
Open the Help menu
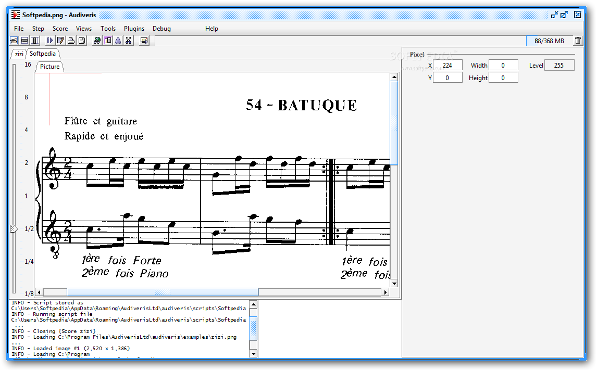tap(212, 29)
